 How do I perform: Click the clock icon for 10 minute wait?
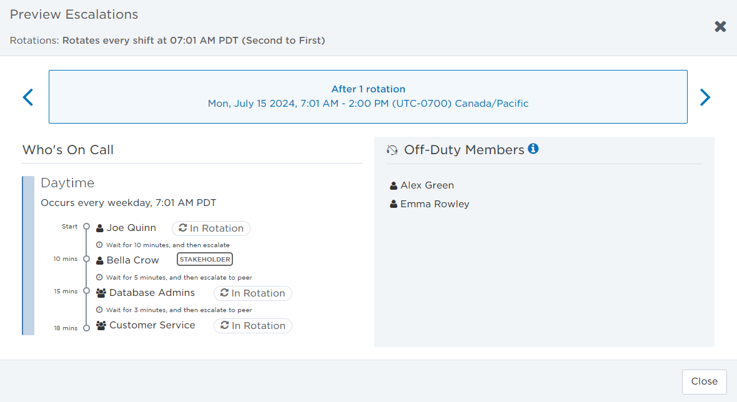point(99,245)
